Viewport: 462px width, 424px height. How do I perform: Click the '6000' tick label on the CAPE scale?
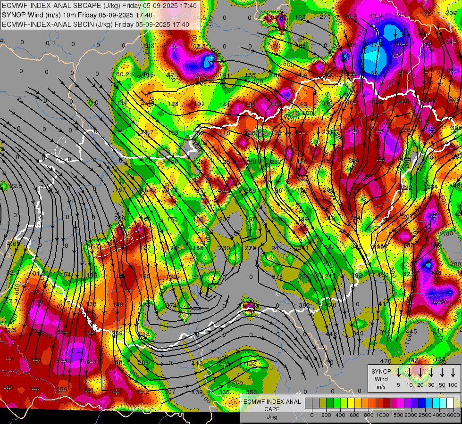(x=454, y=415)
